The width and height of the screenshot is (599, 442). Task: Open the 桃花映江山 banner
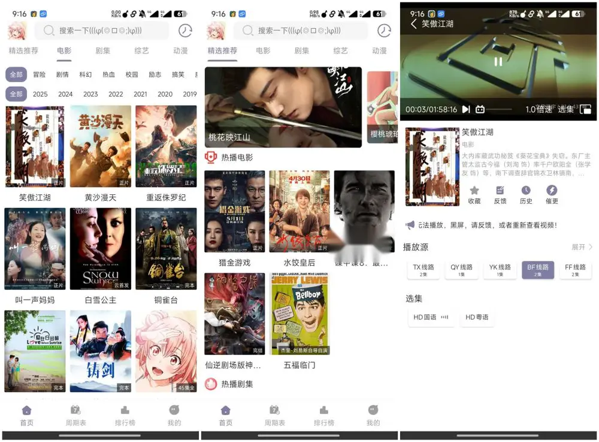point(283,107)
